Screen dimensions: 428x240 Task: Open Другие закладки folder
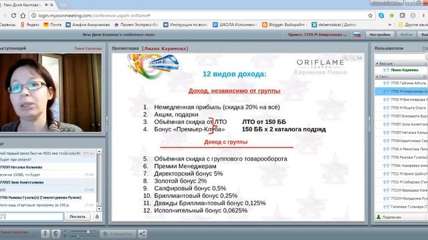(413, 25)
